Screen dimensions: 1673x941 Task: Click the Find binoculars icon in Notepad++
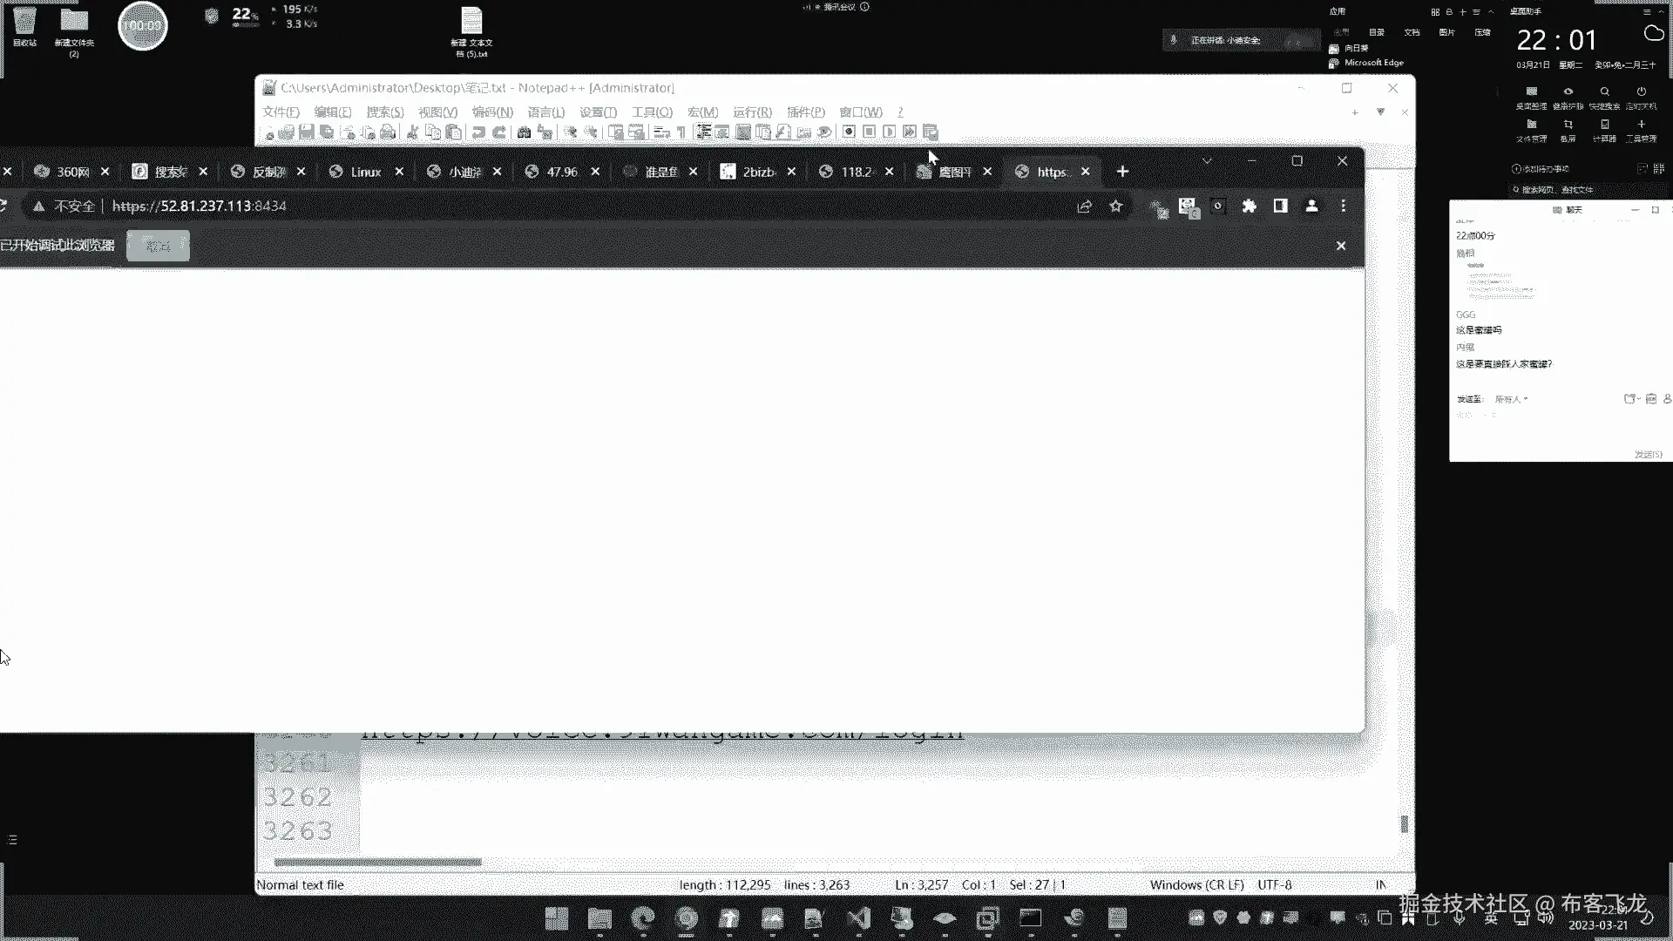(524, 132)
